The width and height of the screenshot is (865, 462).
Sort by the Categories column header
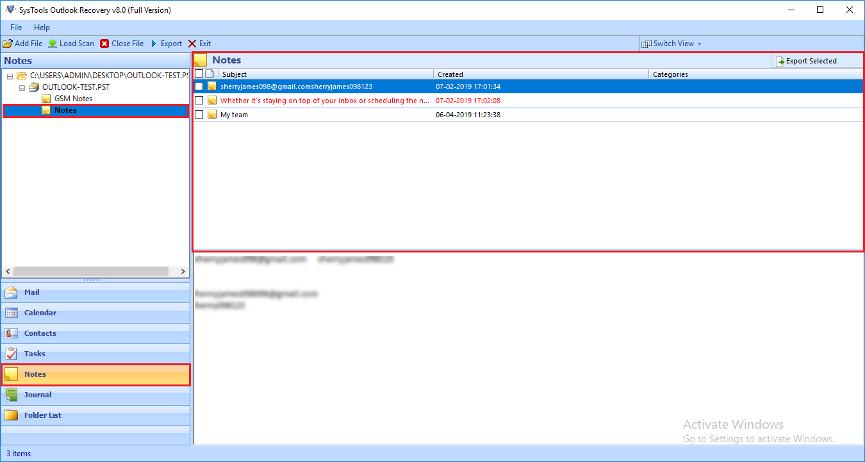(x=756, y=74)
